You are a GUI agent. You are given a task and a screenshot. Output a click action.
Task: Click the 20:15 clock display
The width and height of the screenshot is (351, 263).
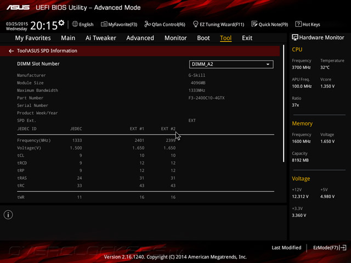pos(44,26)
